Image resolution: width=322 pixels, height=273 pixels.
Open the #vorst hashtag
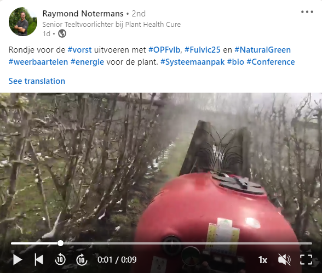[x=79, y=50]
